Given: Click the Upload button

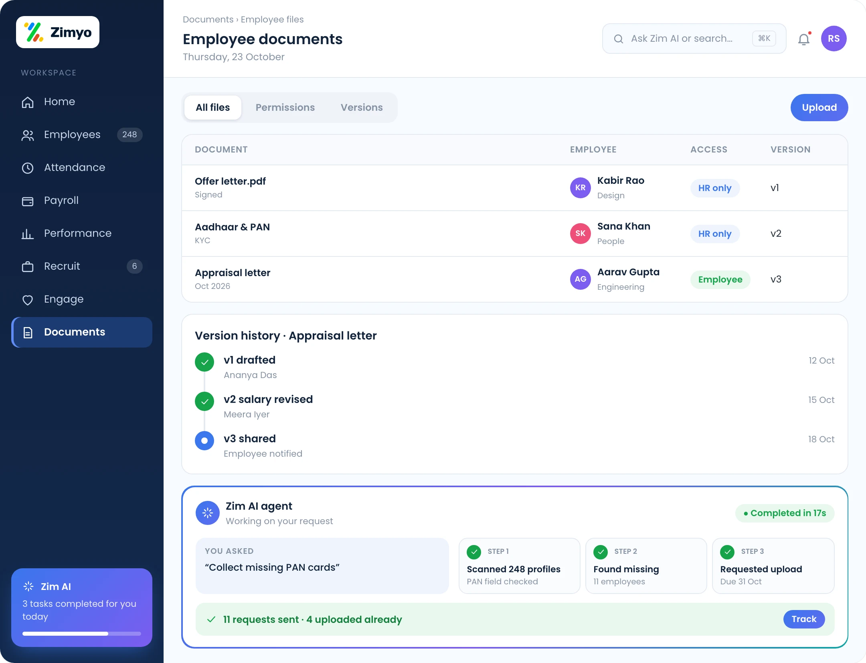Looking at the screenshot, I should [x=819, y=108].
